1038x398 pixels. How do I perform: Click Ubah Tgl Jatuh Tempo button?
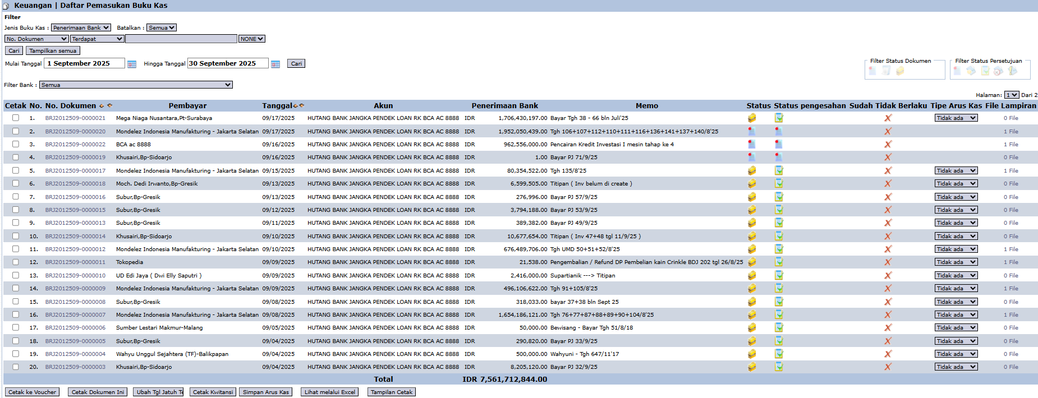[159, 392]
